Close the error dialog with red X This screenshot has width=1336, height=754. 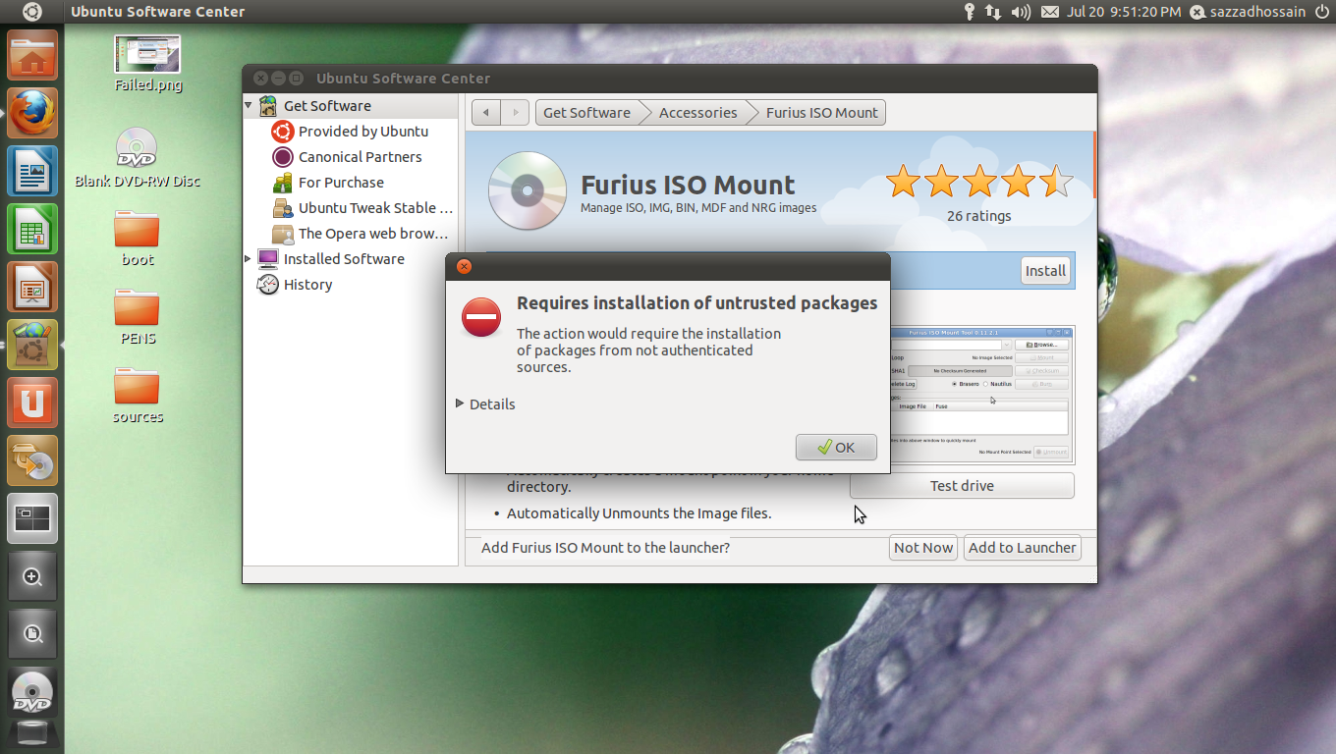[464, 267]
